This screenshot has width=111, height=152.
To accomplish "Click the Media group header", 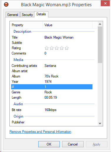I will [x=18, y=60].
